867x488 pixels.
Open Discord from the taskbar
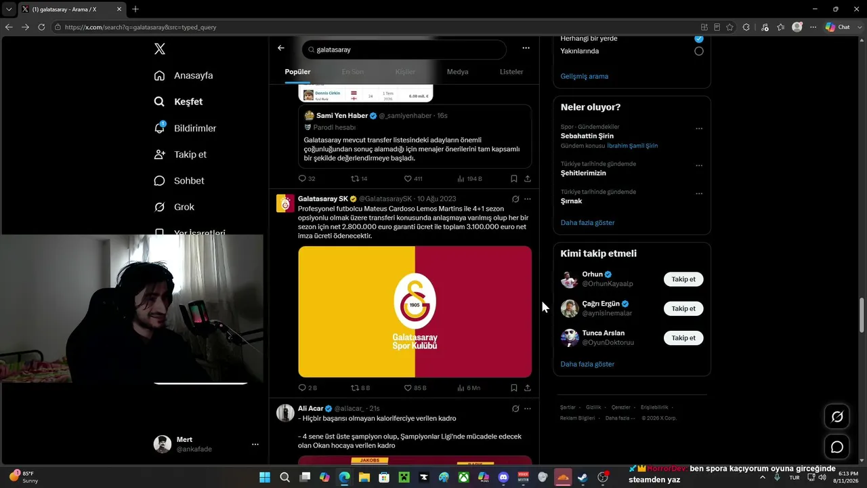coord(503,477)
